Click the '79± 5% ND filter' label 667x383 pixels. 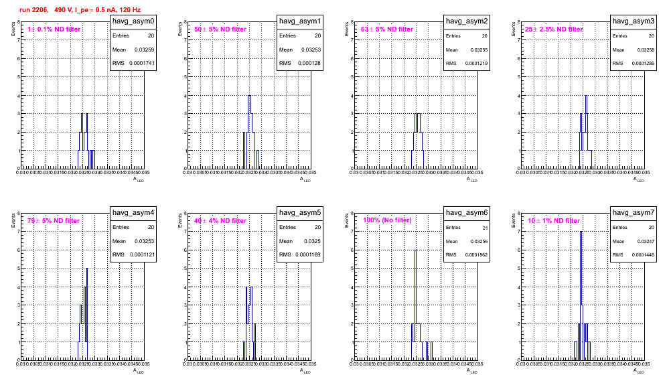click(x=54, y=221)
